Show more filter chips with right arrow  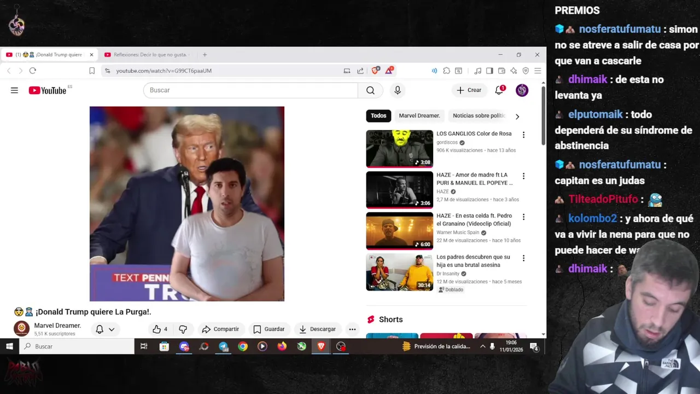[517, 116]
